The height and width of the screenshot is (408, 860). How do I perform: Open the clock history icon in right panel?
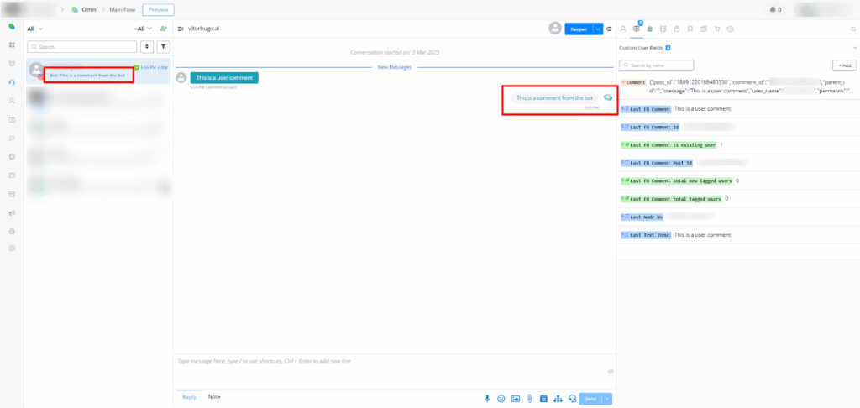pyautogui.click(x=731, y=29)
